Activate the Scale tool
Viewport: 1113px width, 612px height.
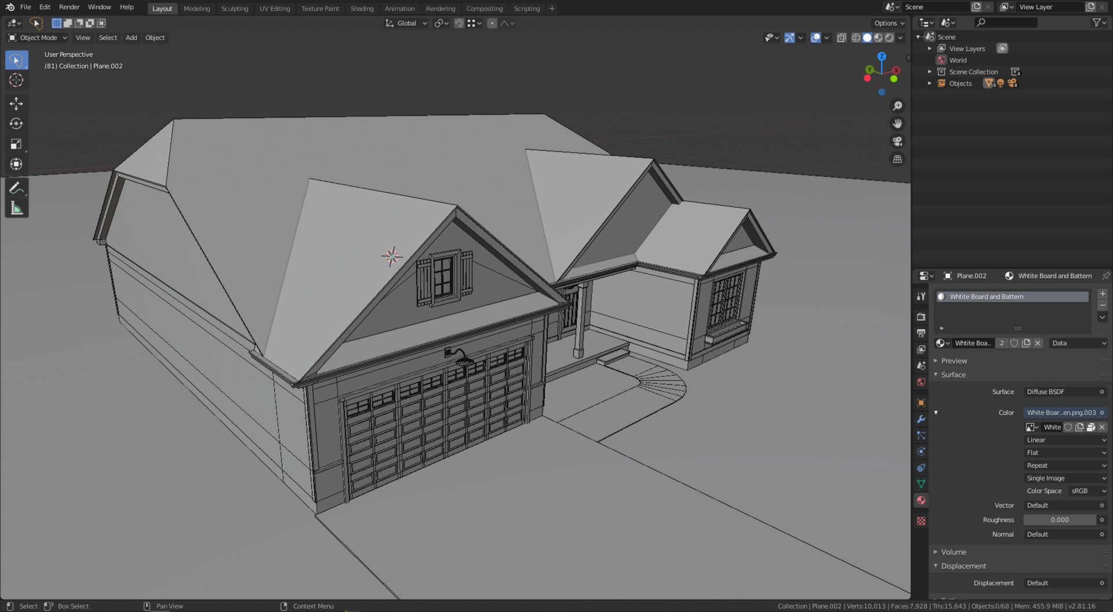(16, 144)
